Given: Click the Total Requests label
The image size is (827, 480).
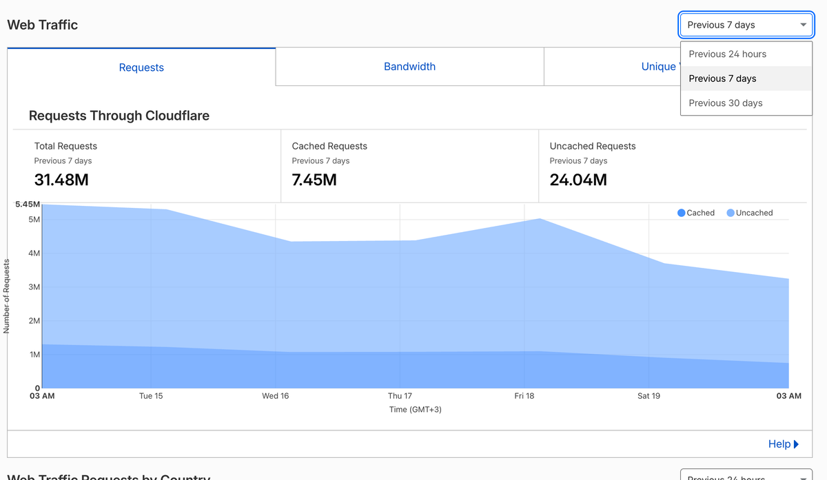Looking at the screenshot, I should [65, 146].
